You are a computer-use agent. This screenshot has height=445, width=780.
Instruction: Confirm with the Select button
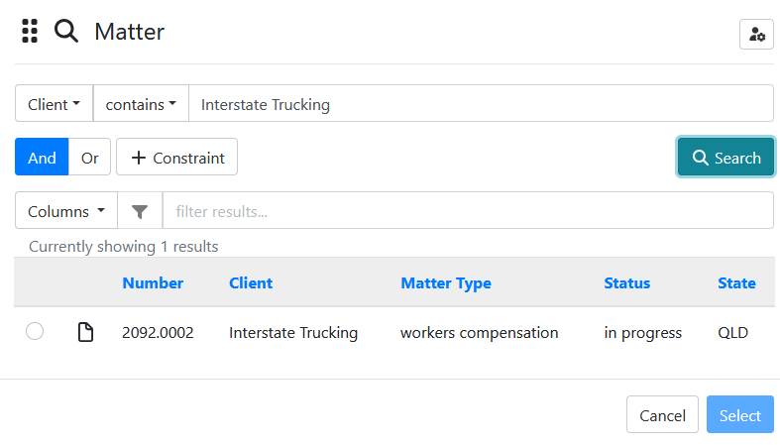(740, 414)
